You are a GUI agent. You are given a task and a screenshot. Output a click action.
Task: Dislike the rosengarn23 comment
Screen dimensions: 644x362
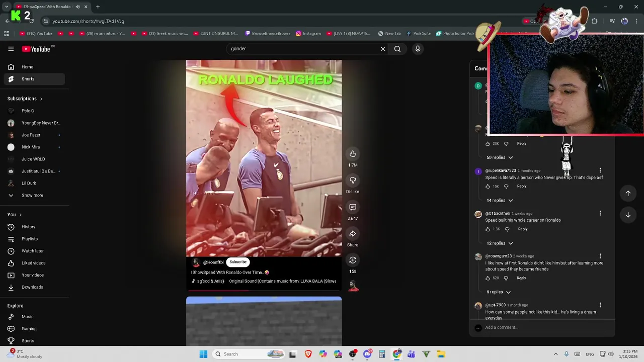coord(506,278)
